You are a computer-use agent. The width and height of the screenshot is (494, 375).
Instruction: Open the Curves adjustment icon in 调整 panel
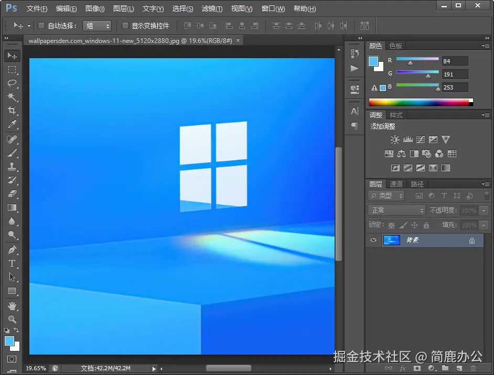[420, 139]
